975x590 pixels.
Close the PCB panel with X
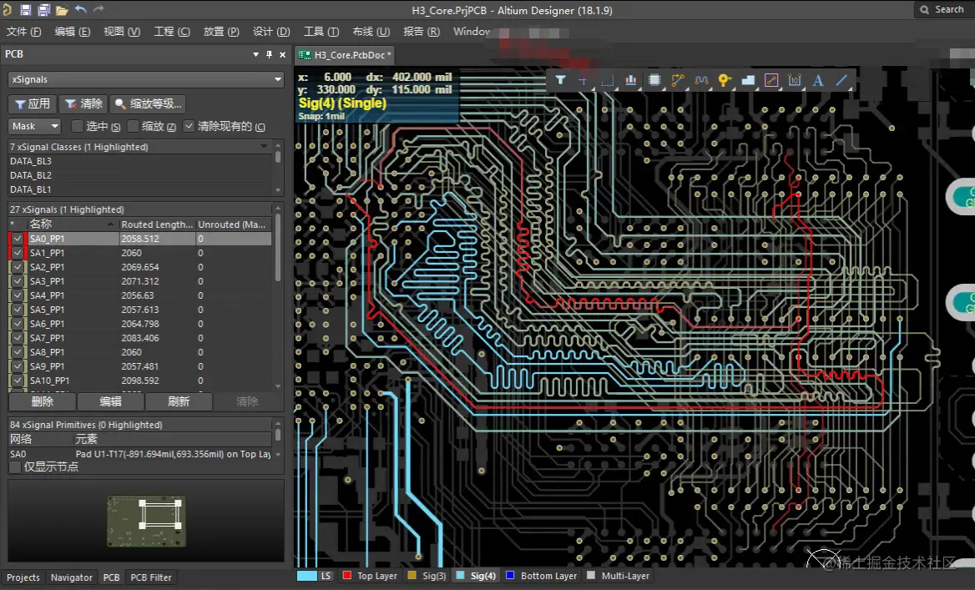tap(282, 55)
